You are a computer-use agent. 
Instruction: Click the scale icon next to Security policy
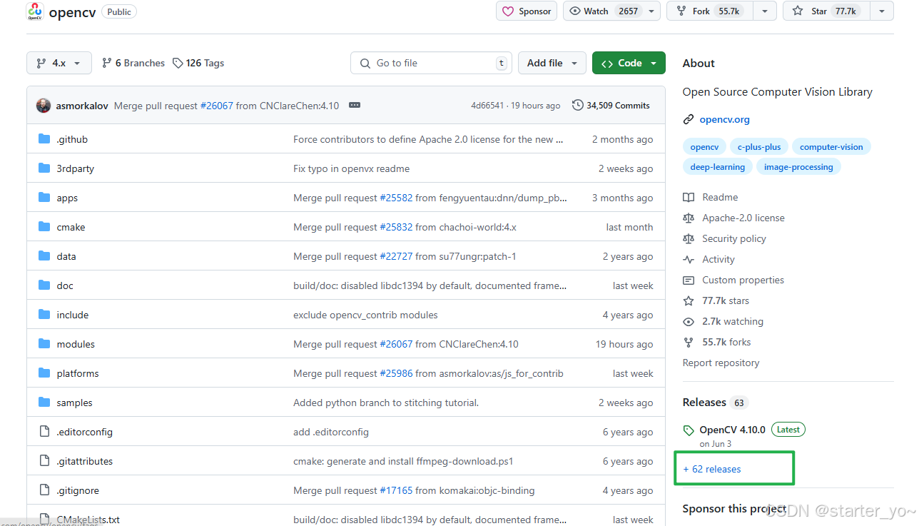tap(689, 238)
